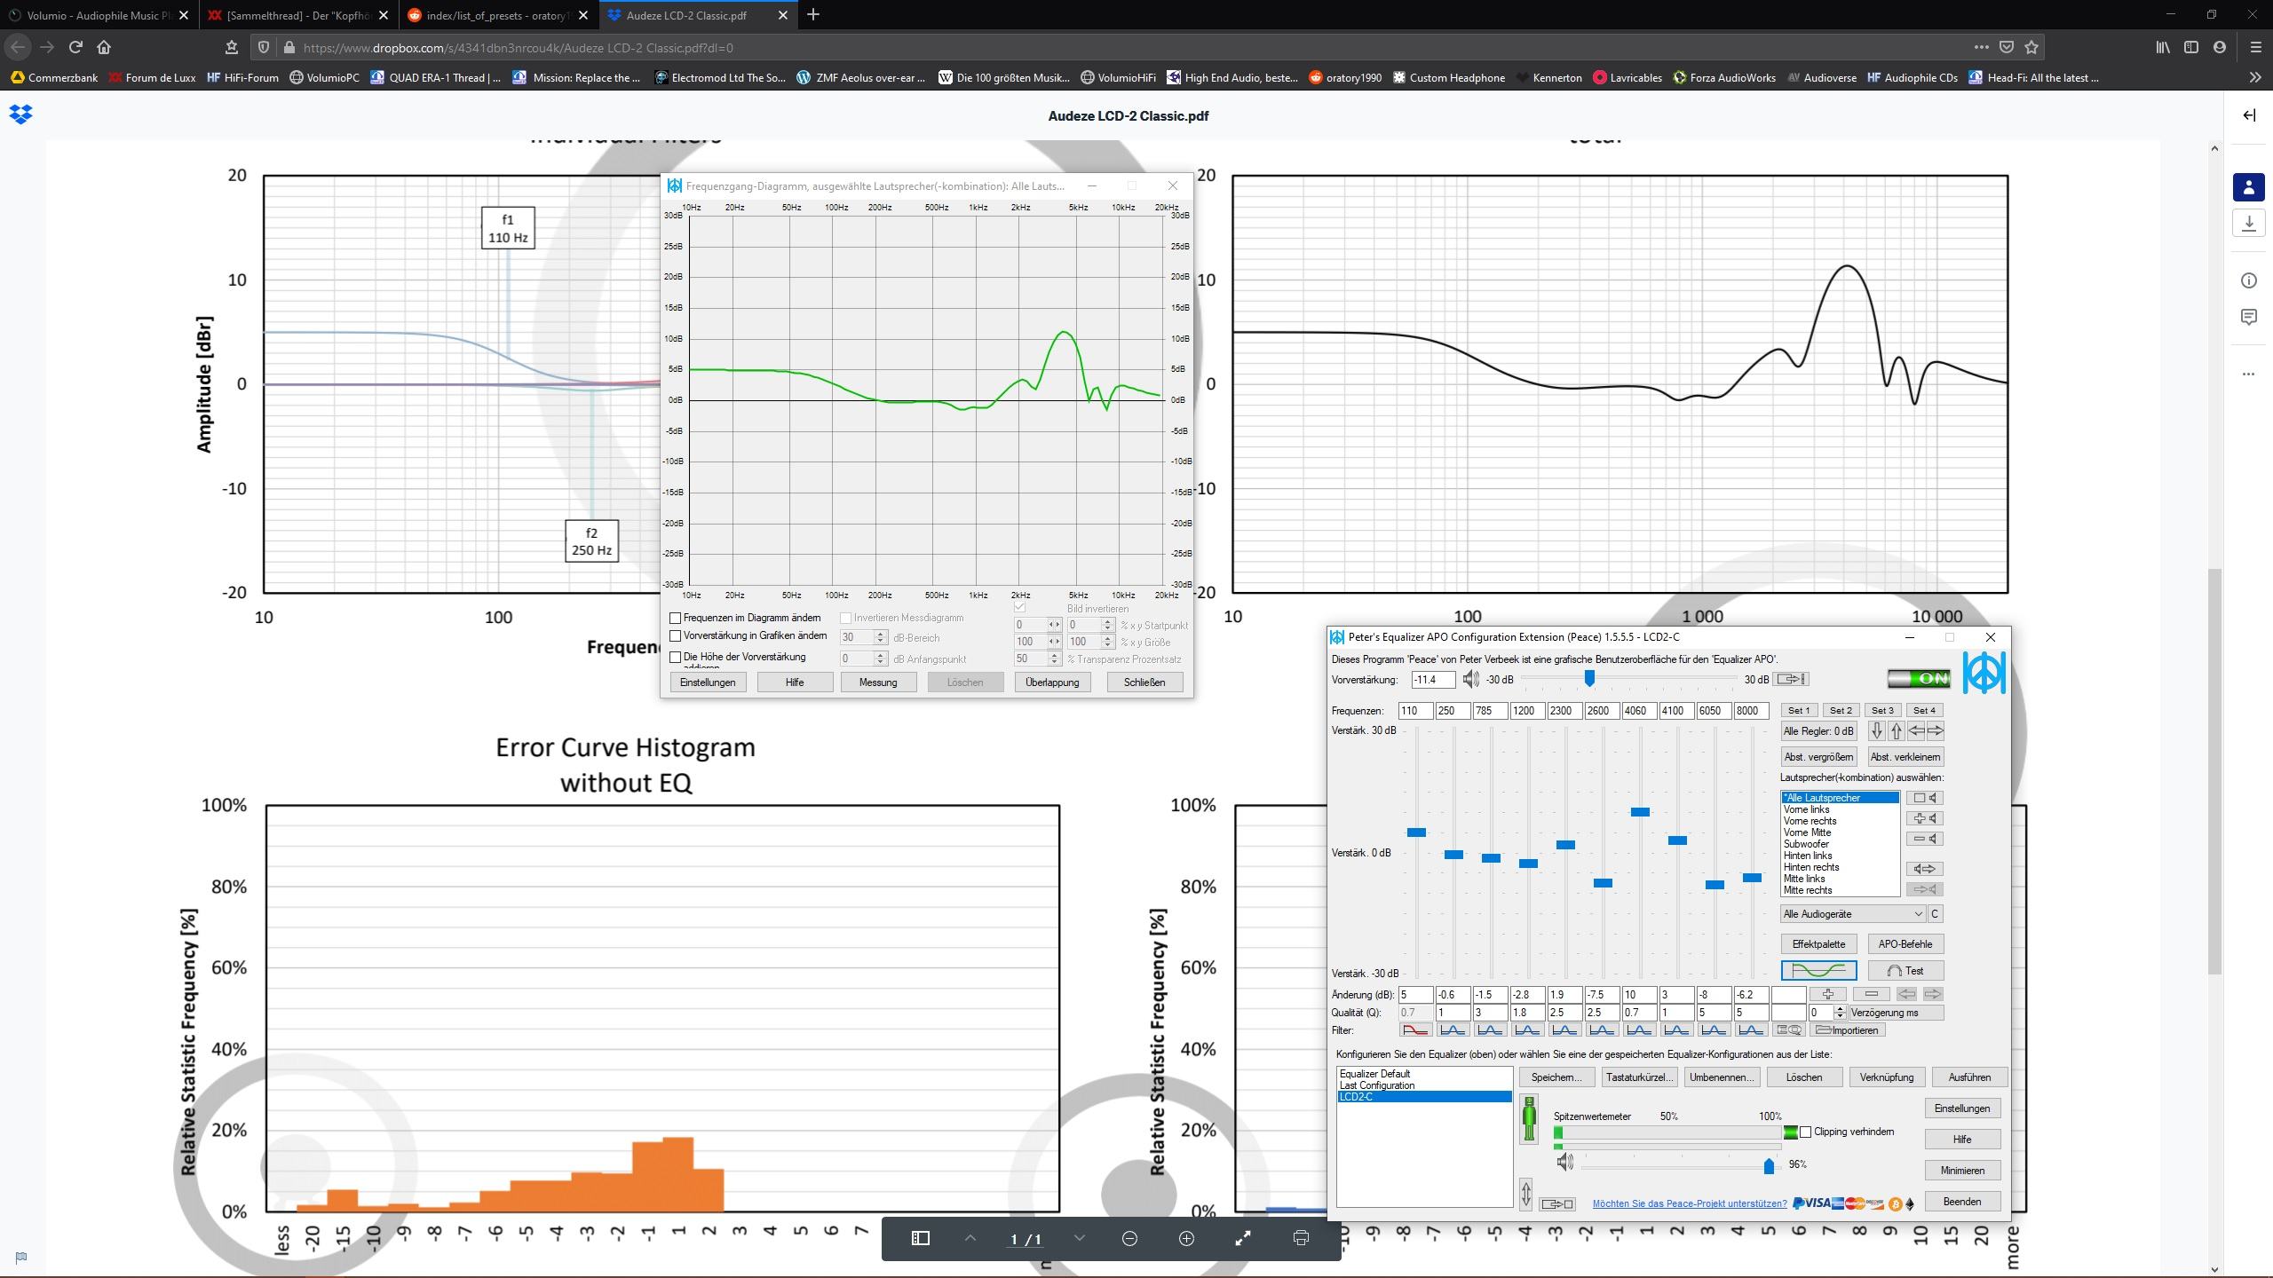Click the arrow-to-window icon below the config list

point(1557,1204)
